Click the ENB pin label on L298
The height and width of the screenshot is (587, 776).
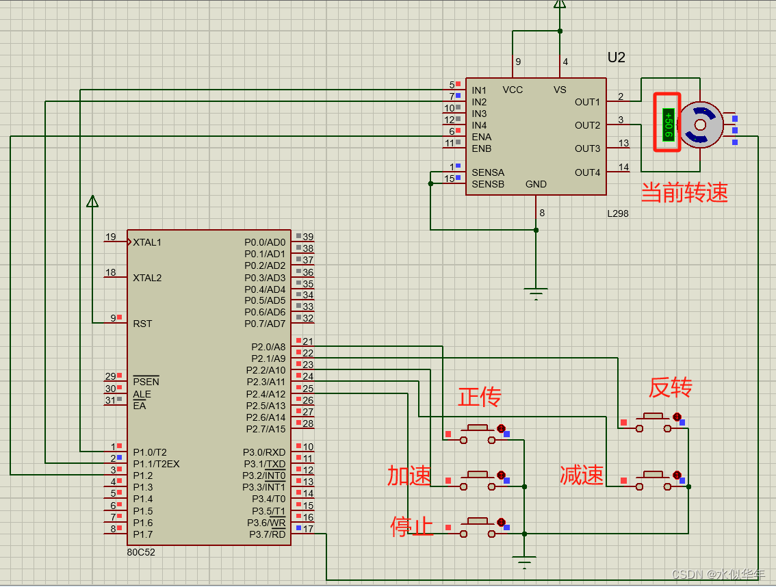click(x=482, y=148)
